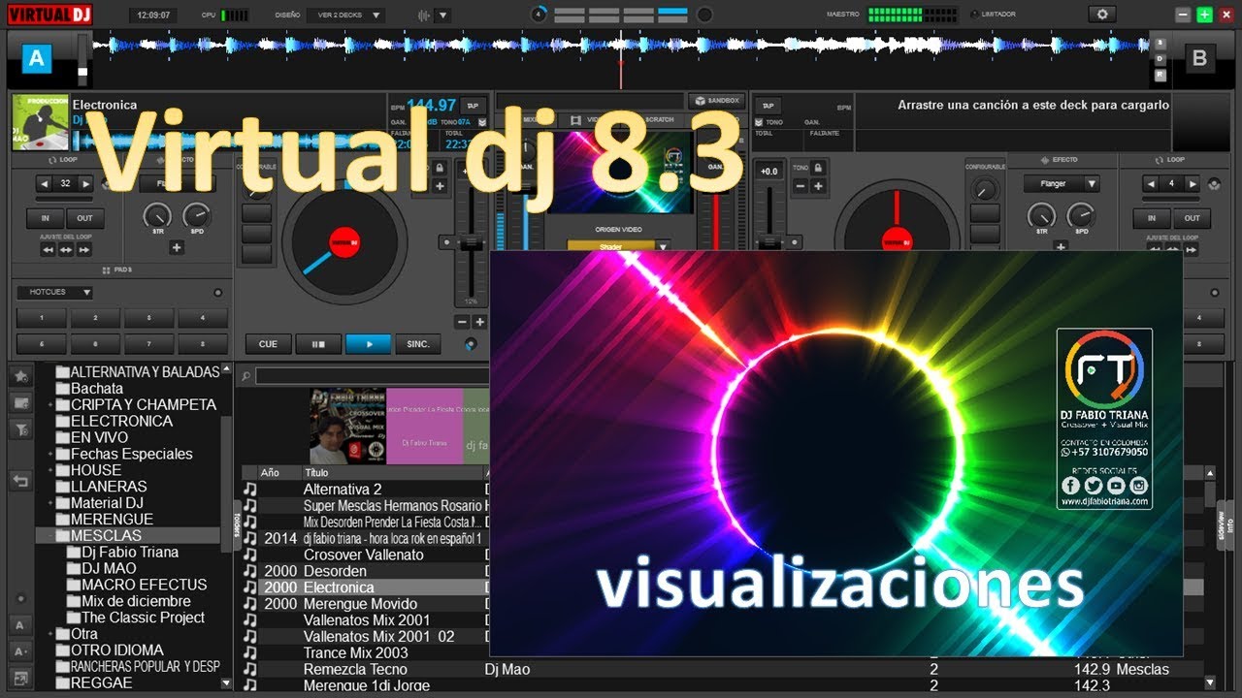
Task: Click the browser search input field
Action: 372,377
